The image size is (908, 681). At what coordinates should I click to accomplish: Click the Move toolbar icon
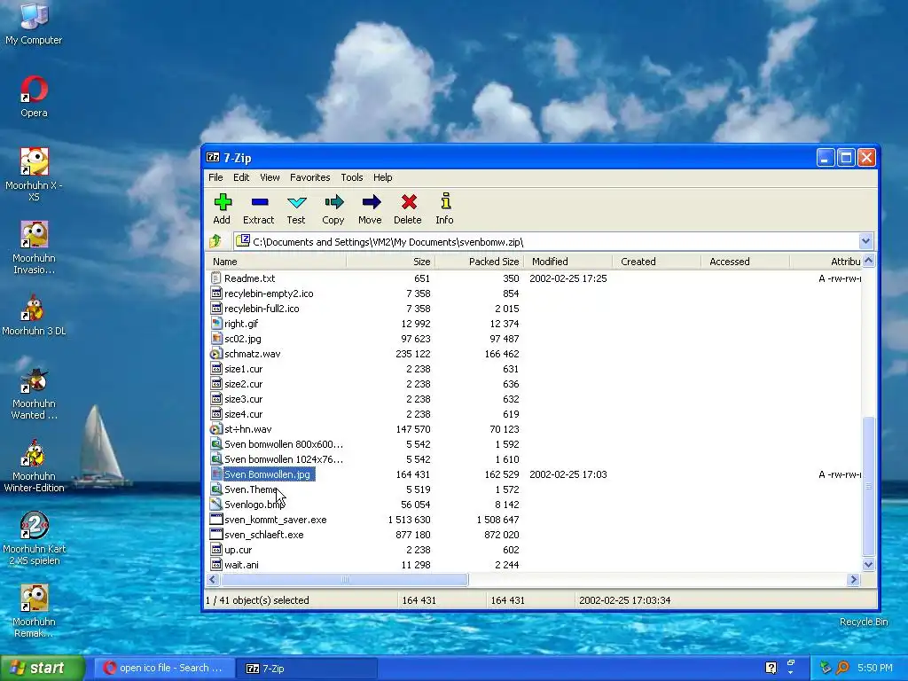point(372,202)
